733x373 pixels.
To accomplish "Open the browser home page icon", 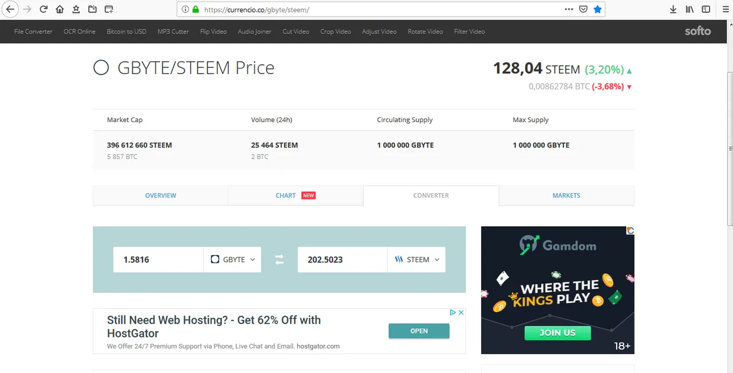I will coord(60,9).
